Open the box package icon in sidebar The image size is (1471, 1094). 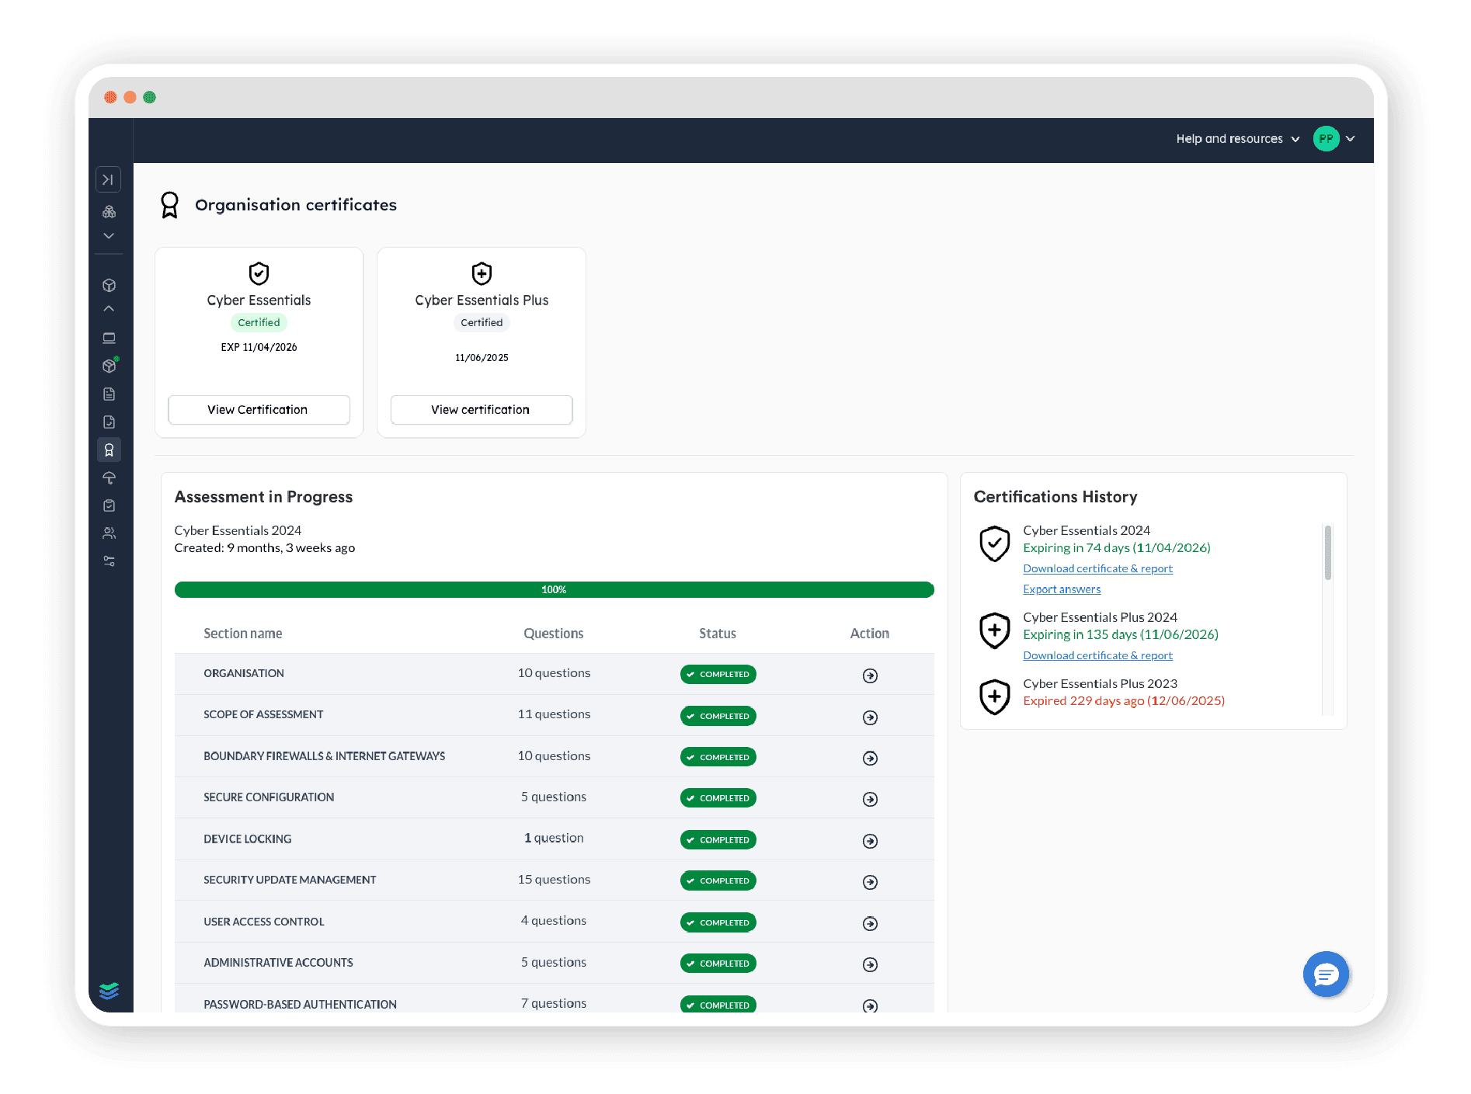[109, 285]
